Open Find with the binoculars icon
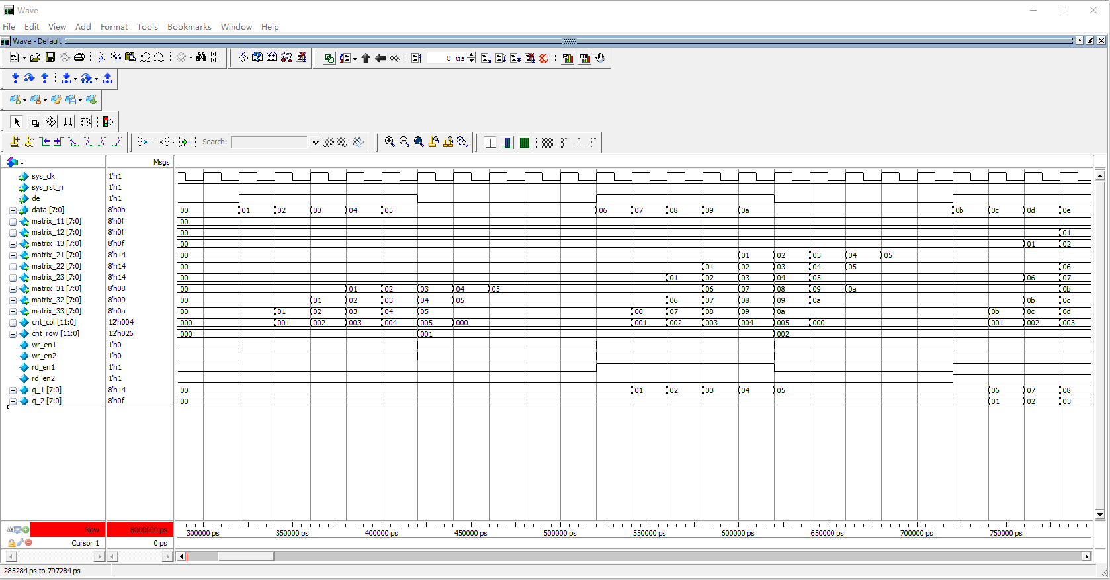Screen dimensions: 1110x580 click(x=201, y=58)
